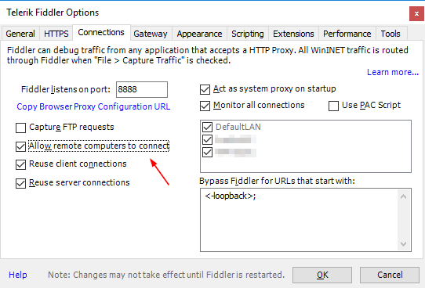
Task: Close the Telerik Fiddler Options dialog
Action: tap(416, 13)
